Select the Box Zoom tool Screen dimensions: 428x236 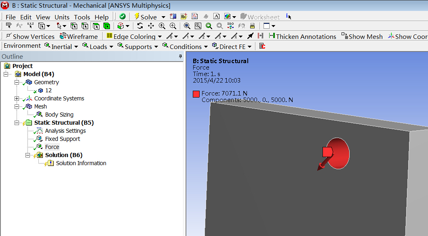point(173,26)
